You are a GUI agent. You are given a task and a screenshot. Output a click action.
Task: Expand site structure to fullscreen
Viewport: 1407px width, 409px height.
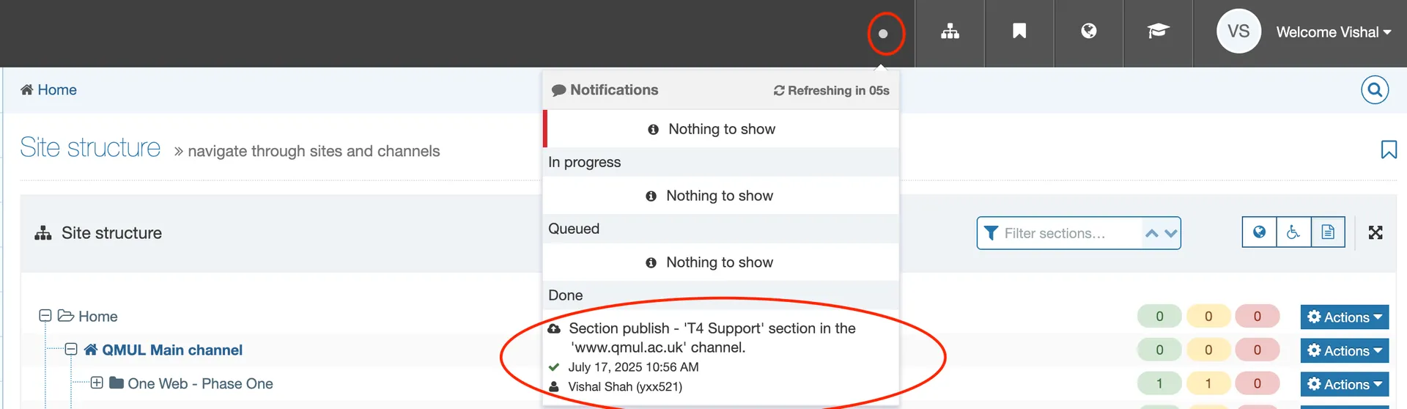[x=1375, y=232]
